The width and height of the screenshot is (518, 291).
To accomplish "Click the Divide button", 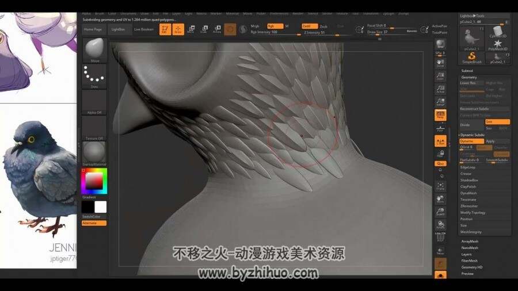I will [472, 125].
